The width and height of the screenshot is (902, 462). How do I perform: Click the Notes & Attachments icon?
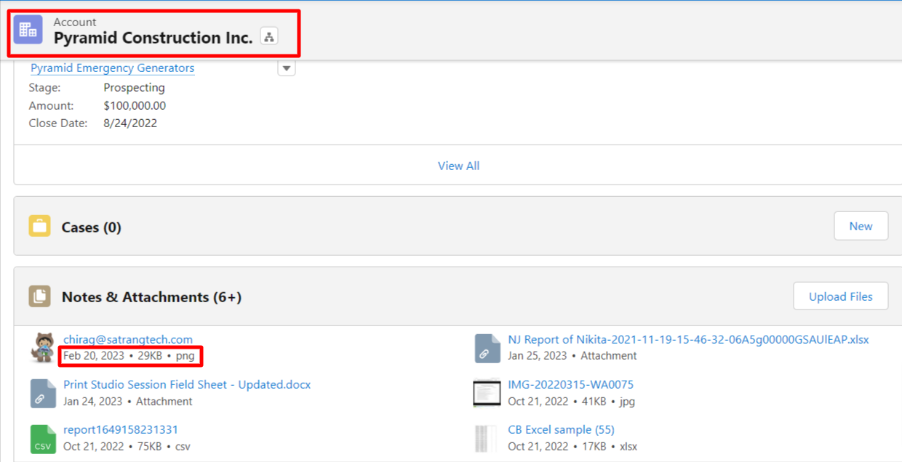click(40, 296)
